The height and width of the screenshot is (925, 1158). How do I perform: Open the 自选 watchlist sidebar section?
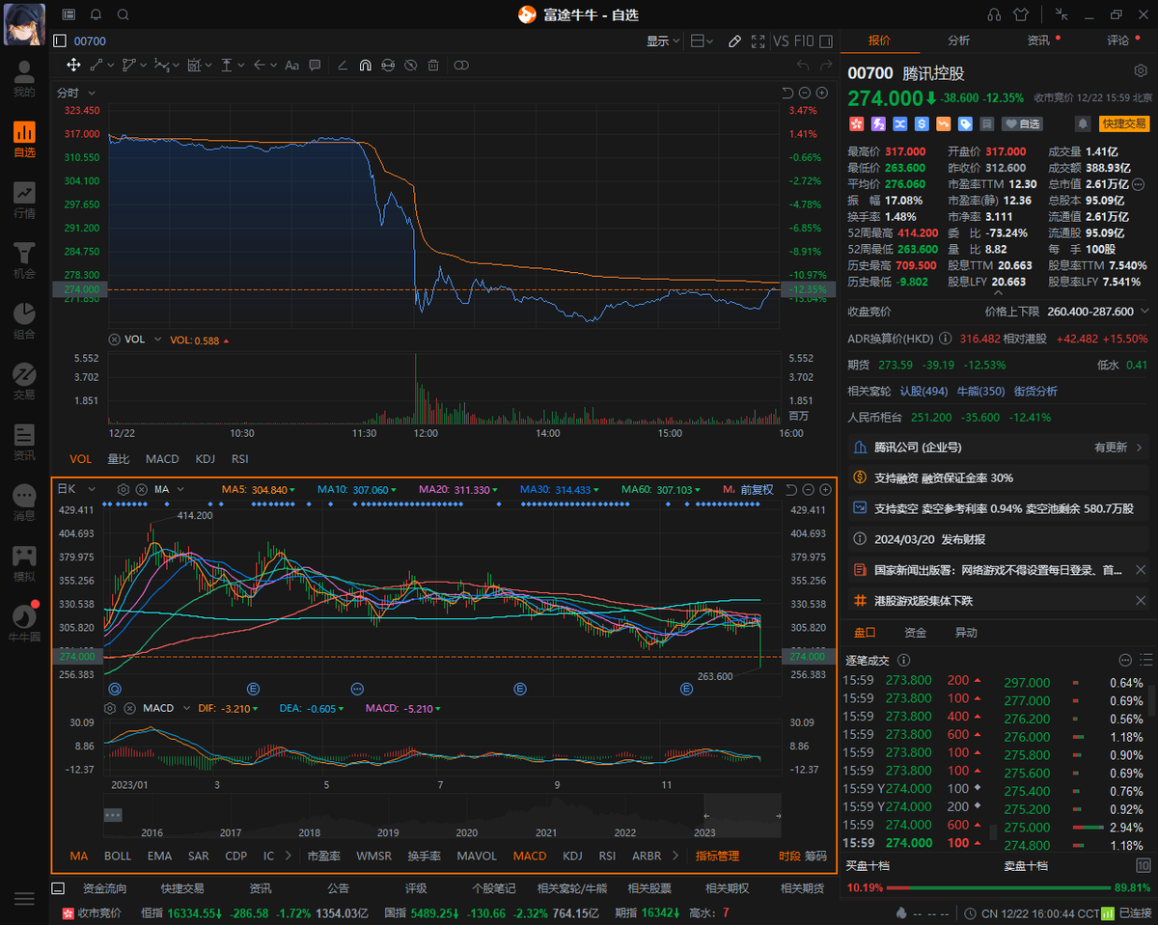click(24, 140)
